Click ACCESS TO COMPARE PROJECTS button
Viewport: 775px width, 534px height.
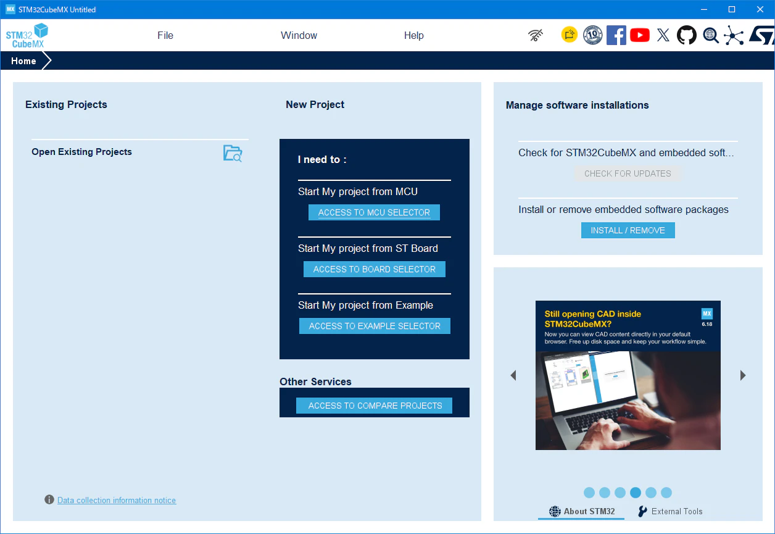click(x=375, y=406)
